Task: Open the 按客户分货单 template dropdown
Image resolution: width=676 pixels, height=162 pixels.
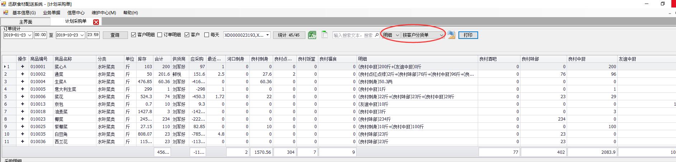Action: coord(441,35)
